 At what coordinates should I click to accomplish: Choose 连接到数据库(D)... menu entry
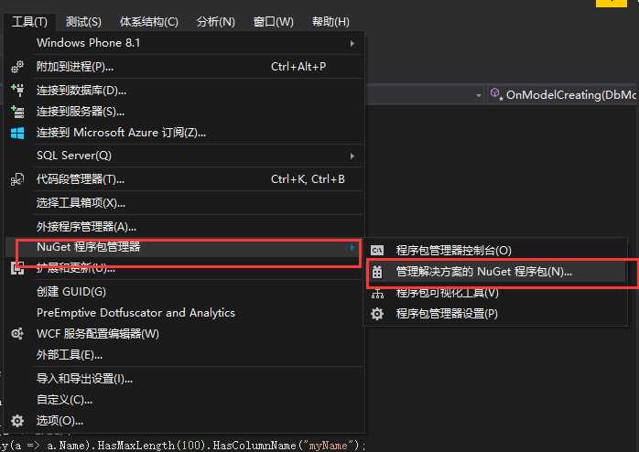pos(184,90)
